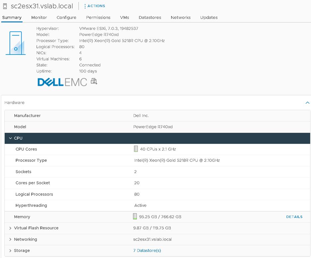Click the host icon beside sc2esx31.vslab.local title
The image size is (311, 258).
tap(5, 6)
